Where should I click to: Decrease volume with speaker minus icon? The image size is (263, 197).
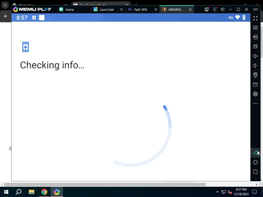(x=255, y=65)
